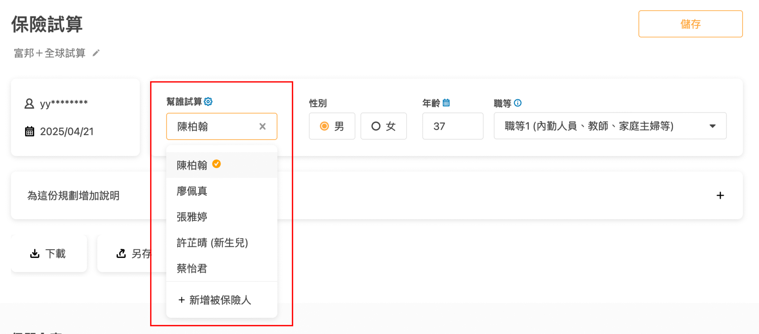Open the calendar icon next to 年齡
This screenshot has height=334, width=759.
click(x=447, y=103)
